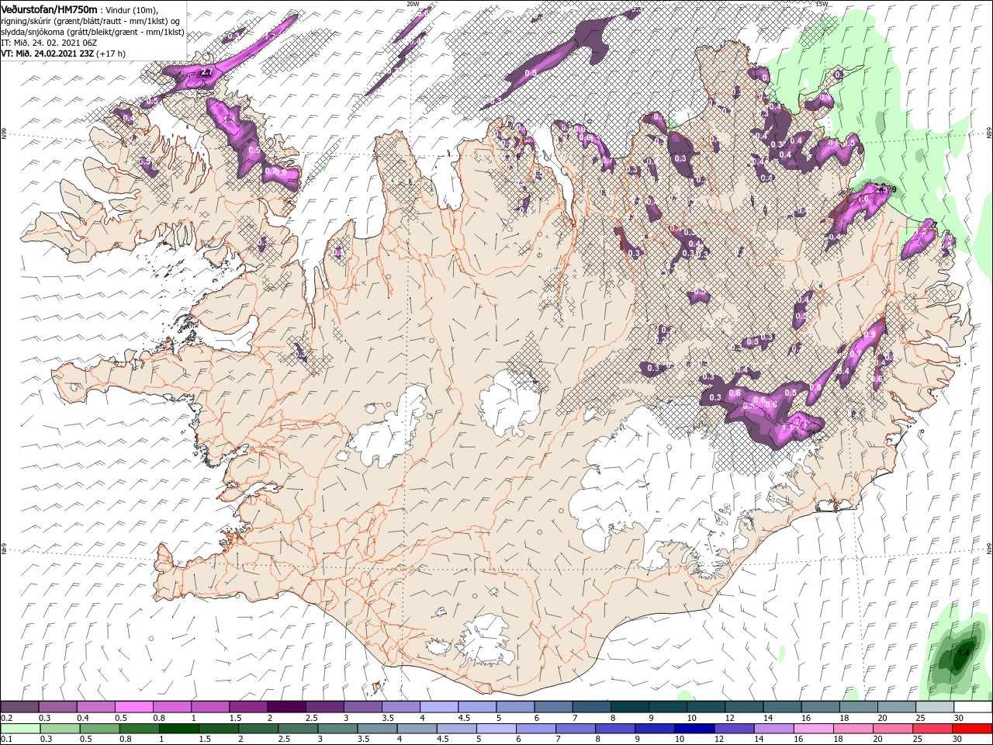Click the 12 label on the rain scale
The height and width of the screenshot is (745, 993).
pyautogui.click(x=719, y=739)
